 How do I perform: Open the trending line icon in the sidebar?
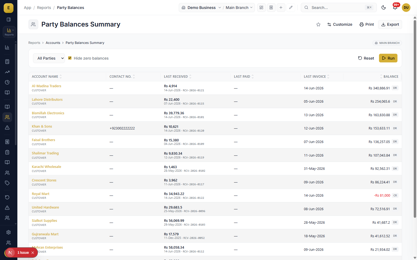coord(7,72)
